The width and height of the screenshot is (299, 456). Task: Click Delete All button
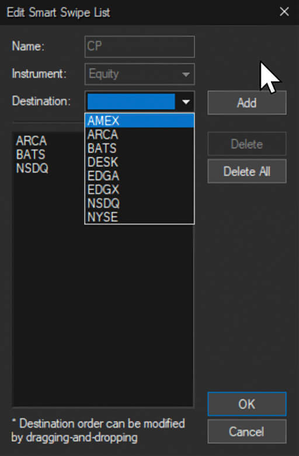point(246,171)
